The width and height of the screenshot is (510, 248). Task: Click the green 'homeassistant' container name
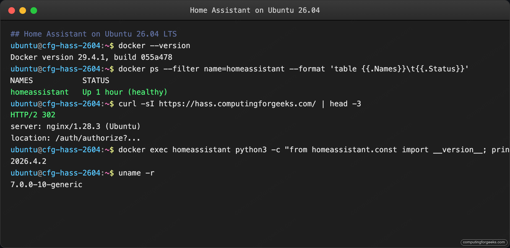(x=40, y=92)
